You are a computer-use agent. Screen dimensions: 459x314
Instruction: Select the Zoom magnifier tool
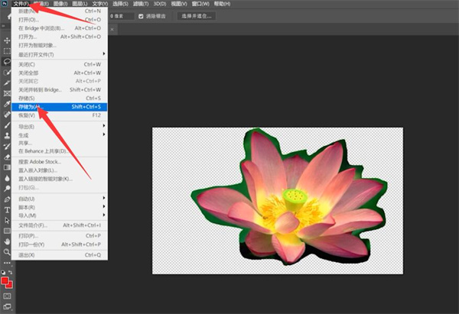click(x=7, y=251)
